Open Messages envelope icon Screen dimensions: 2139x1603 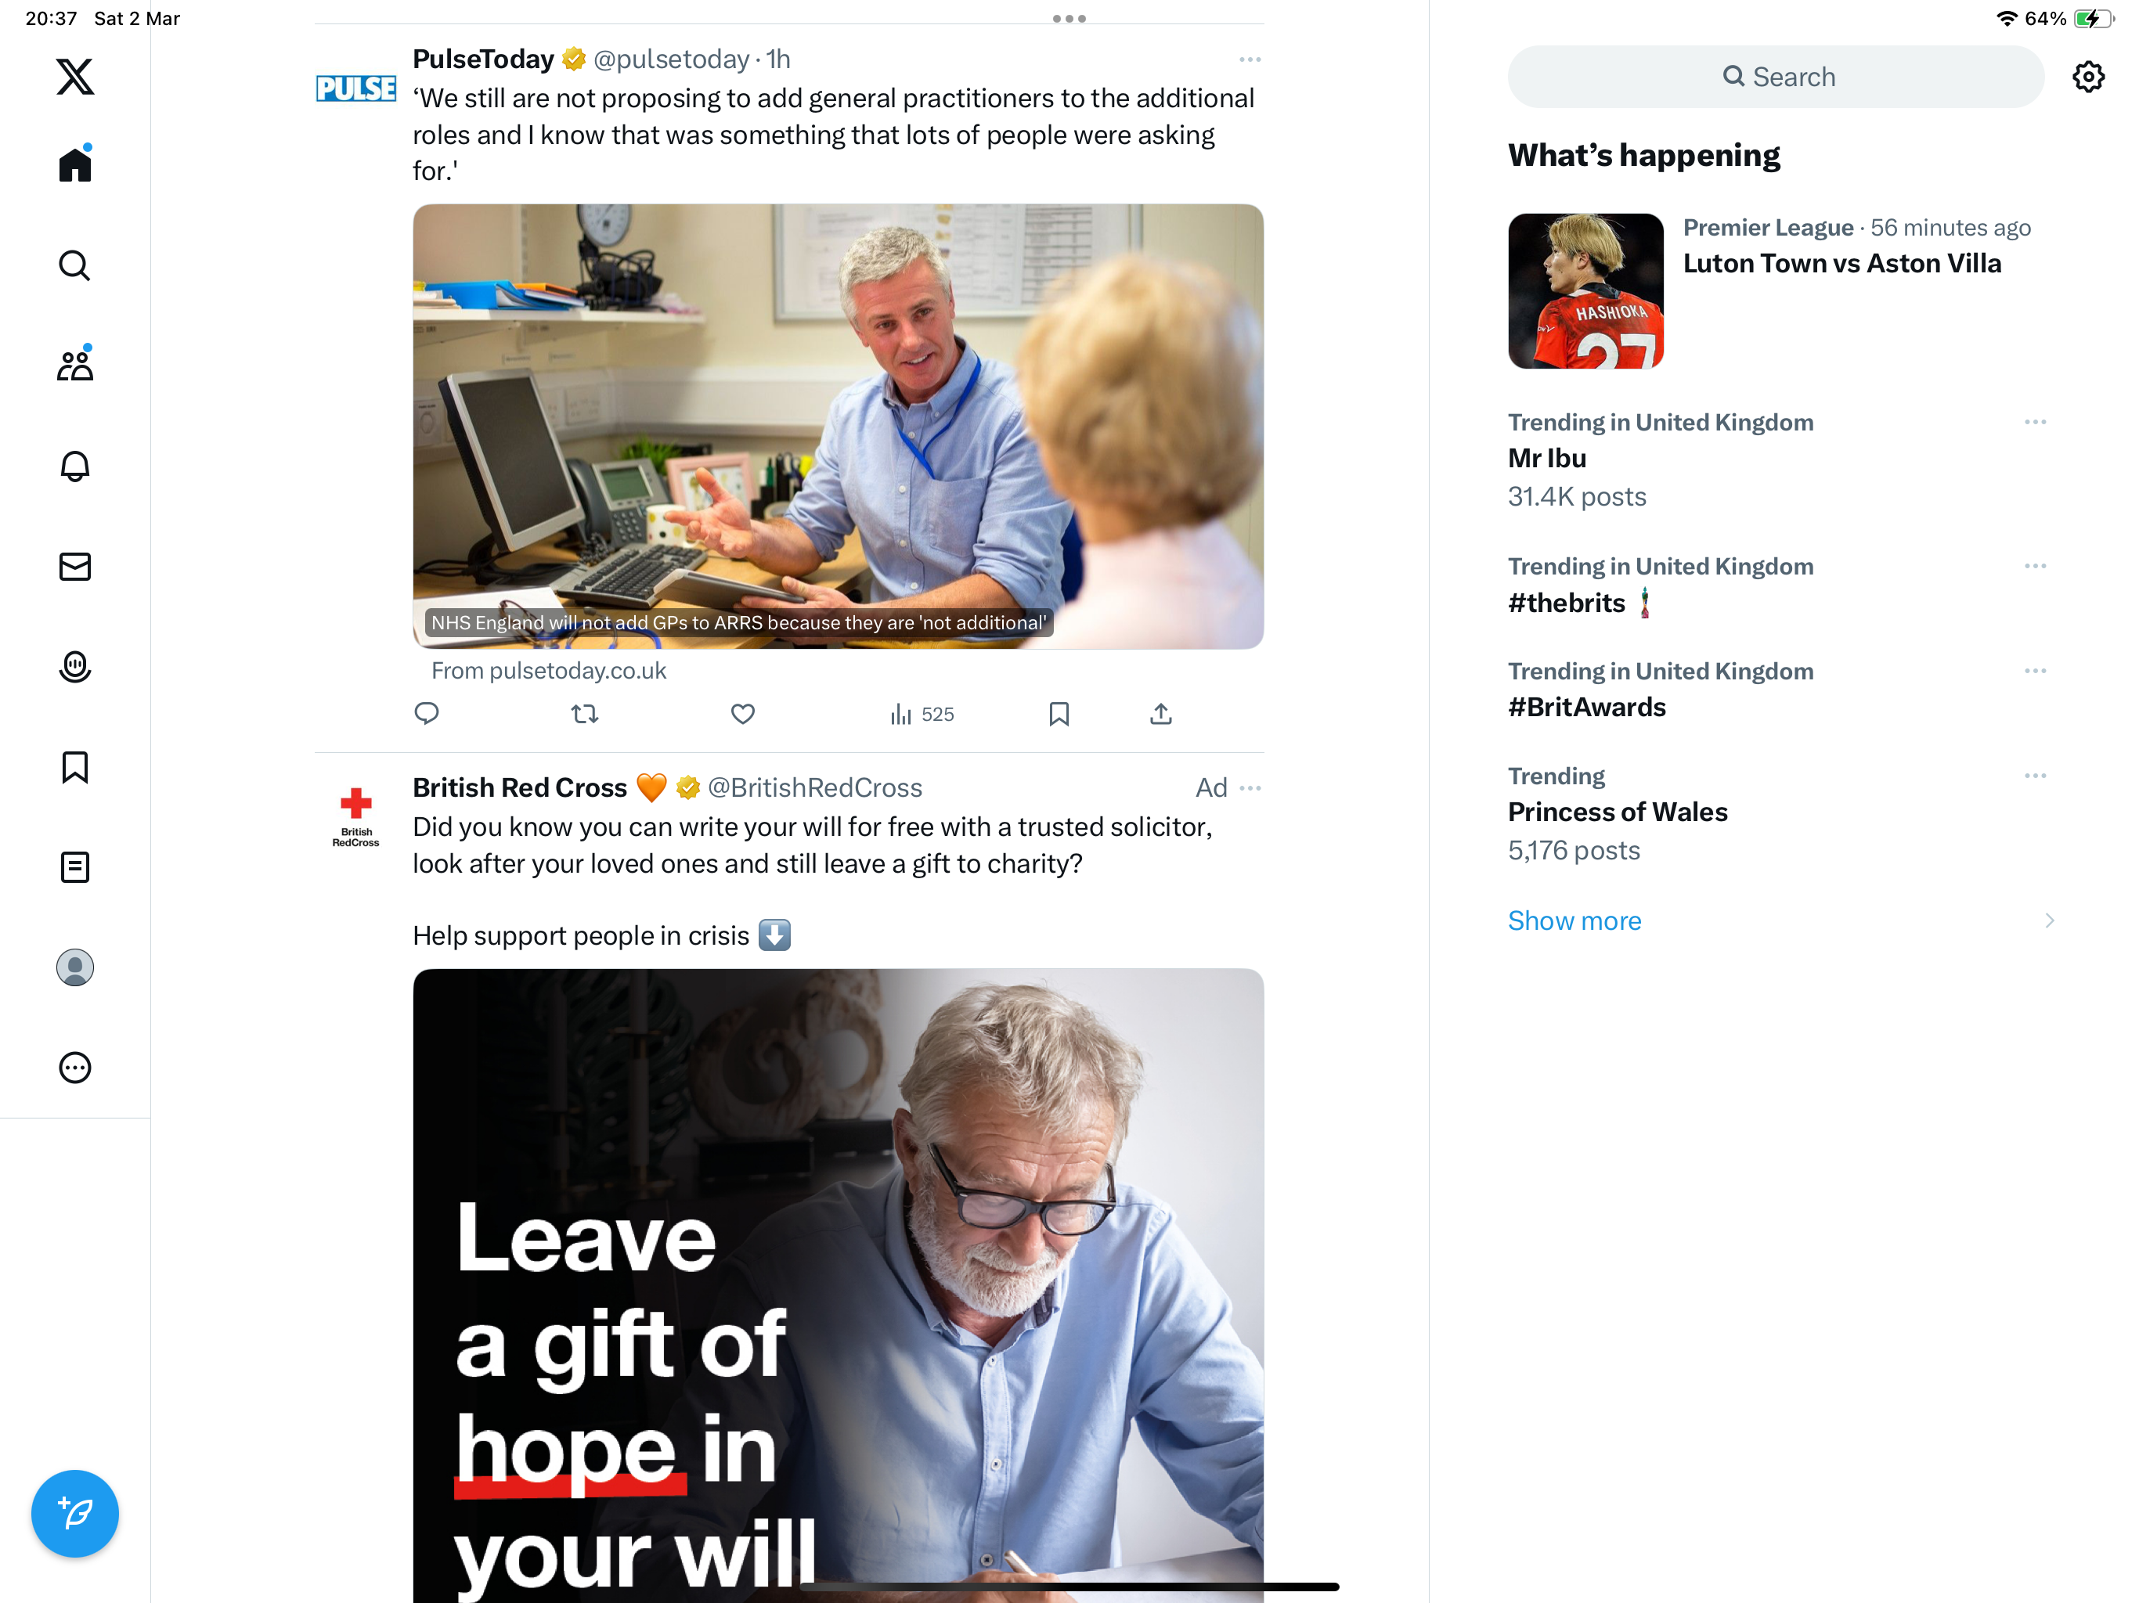(74, 567)
